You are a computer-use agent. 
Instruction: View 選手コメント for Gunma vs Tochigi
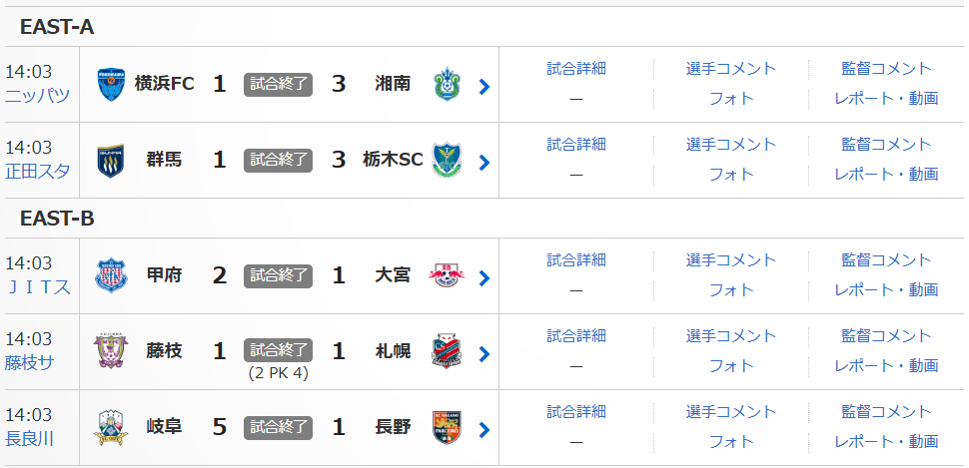(731, 145)
